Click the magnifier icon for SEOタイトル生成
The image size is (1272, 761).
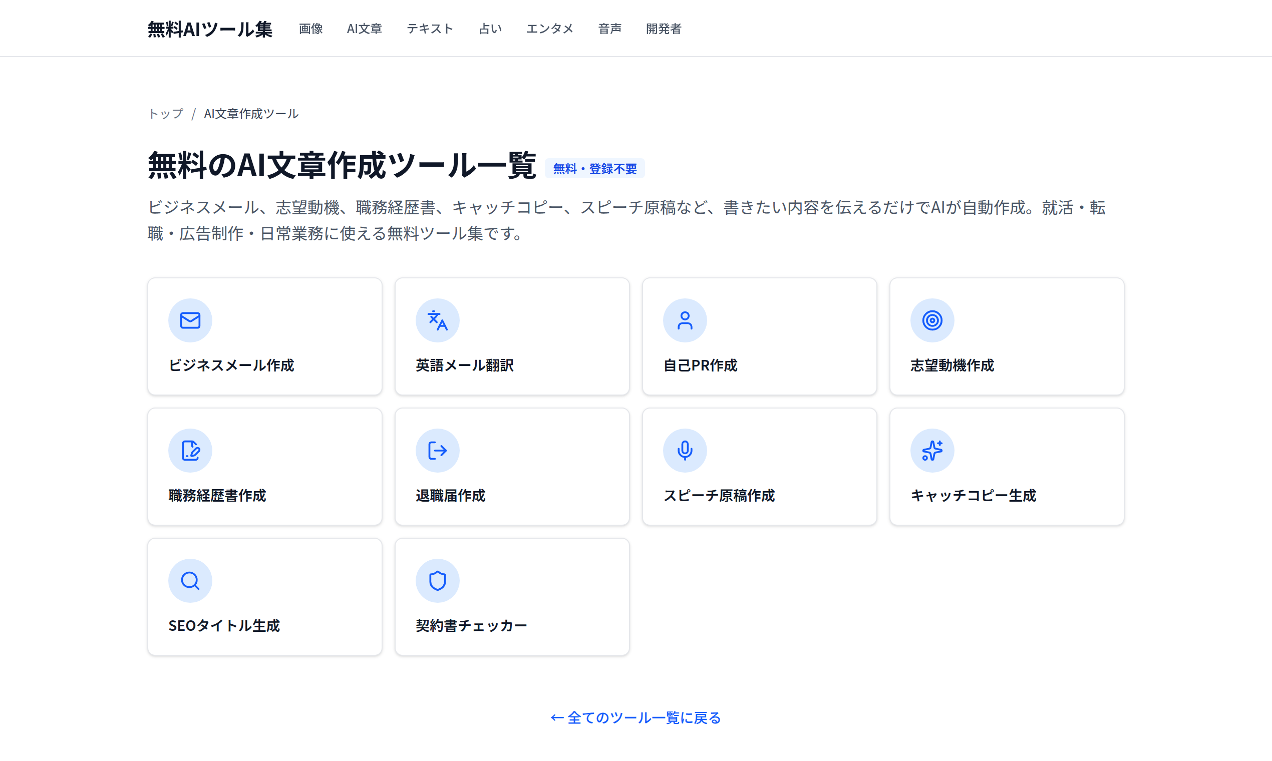pos(190,580)
